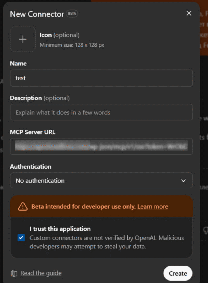
Task: Click the MCP Server URL input field
Action: [101, 146]
